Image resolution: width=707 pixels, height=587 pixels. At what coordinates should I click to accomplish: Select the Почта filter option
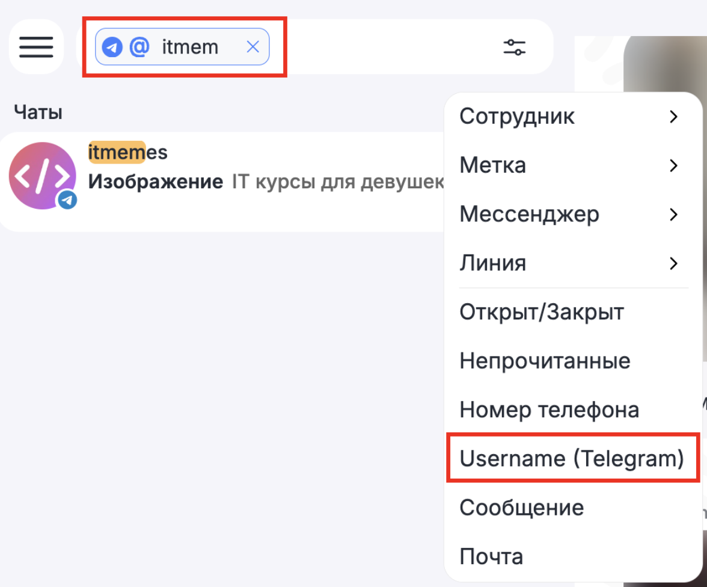pos(491,556)
